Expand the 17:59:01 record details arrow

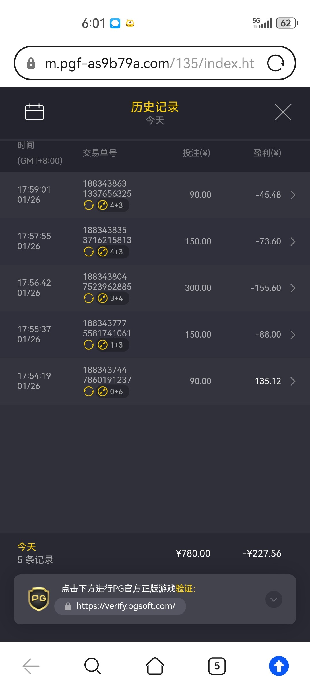tap(293, 195)
